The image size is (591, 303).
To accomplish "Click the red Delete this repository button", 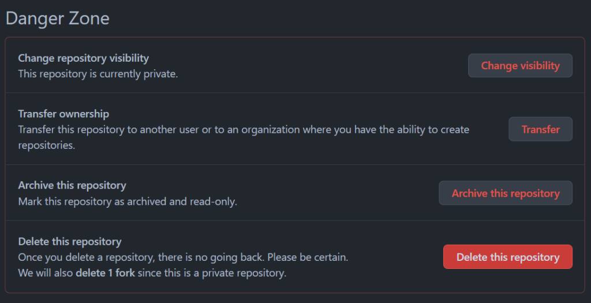I will pyautogui.click(x=508, y=257).
